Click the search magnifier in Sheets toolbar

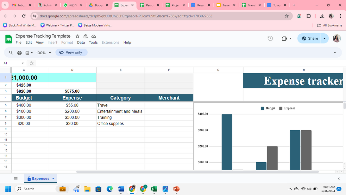pyautogui.click(x=11, y=53)
